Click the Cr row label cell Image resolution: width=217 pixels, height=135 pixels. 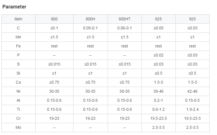tap(18, 118)
